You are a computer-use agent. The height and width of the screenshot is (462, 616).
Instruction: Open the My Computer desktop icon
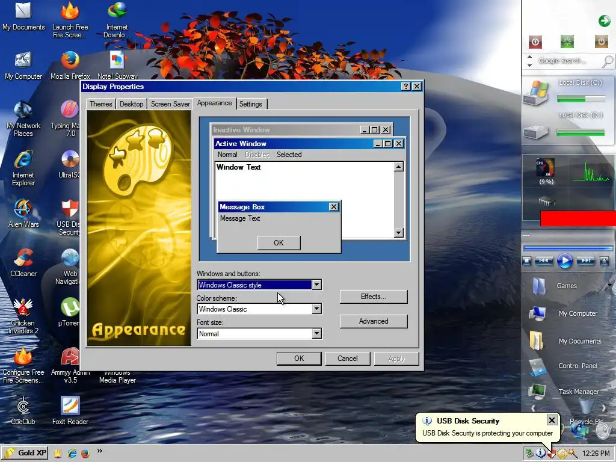(23, 66)
